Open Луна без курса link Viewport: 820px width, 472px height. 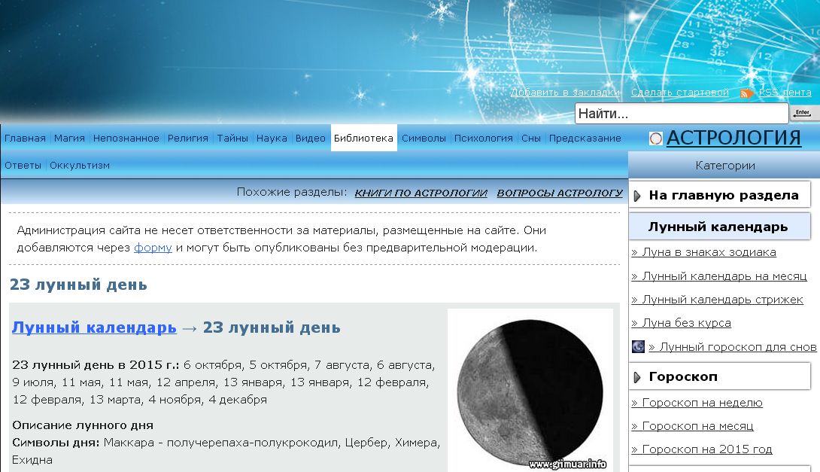[681, 323]
